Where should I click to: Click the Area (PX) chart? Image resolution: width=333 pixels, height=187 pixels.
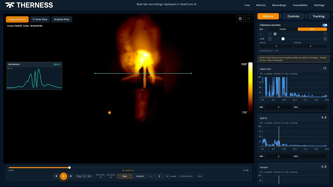click(294, 87)
